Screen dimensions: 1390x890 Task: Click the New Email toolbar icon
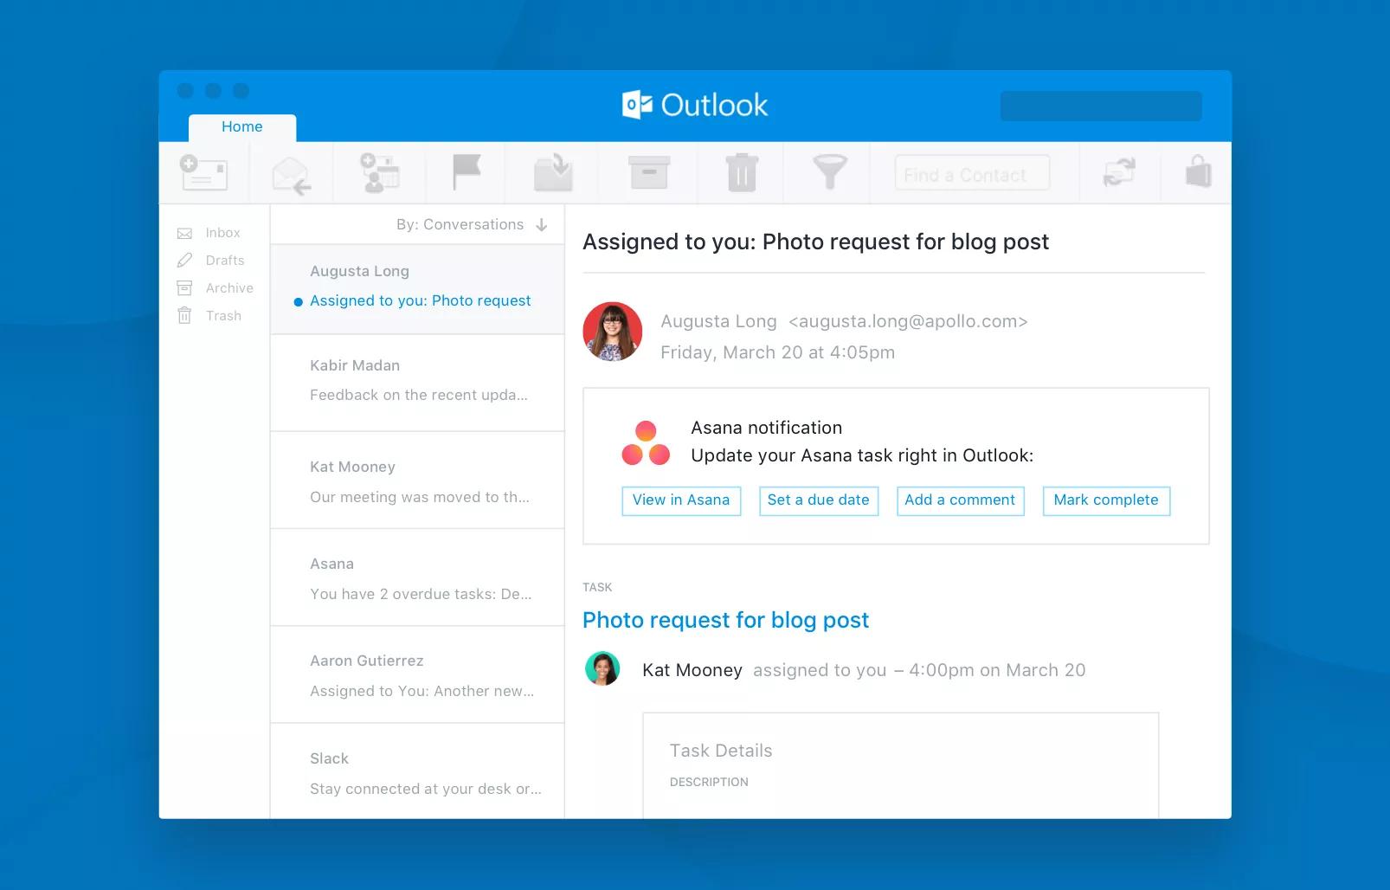click(203, 172)
